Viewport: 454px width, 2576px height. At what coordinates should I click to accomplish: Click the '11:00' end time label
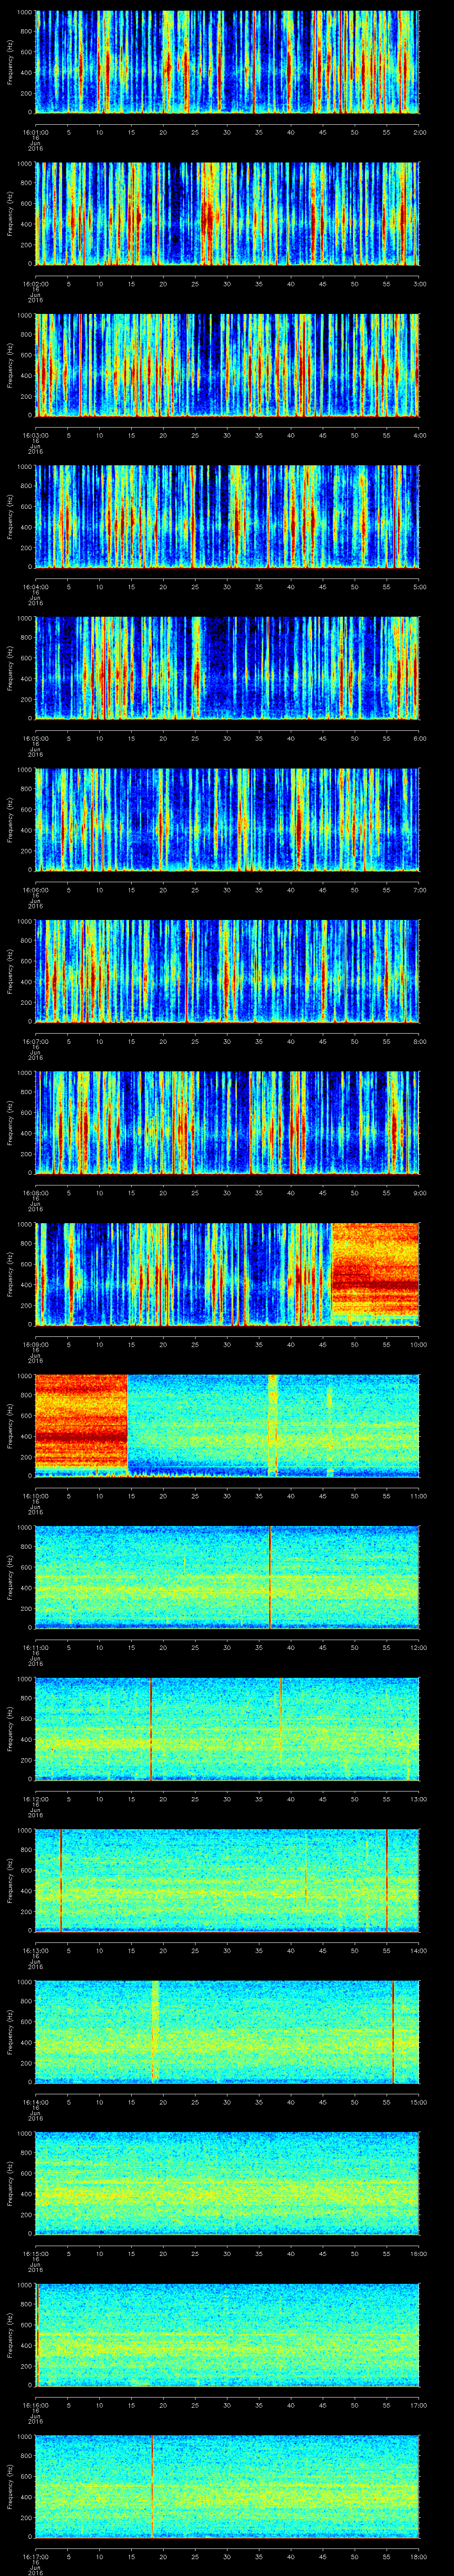click(x=419, y=1495)
